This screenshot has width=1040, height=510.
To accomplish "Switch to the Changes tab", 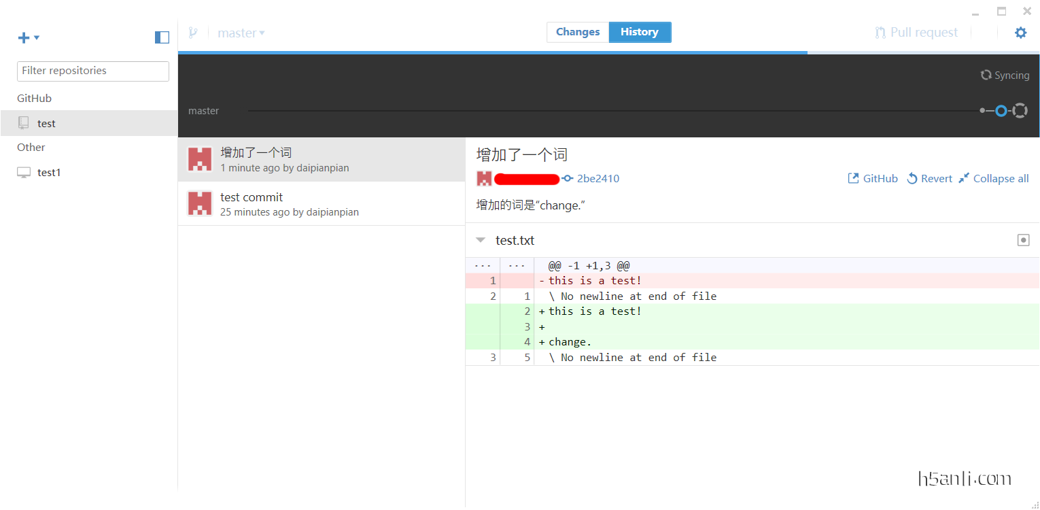I will 578,32.
